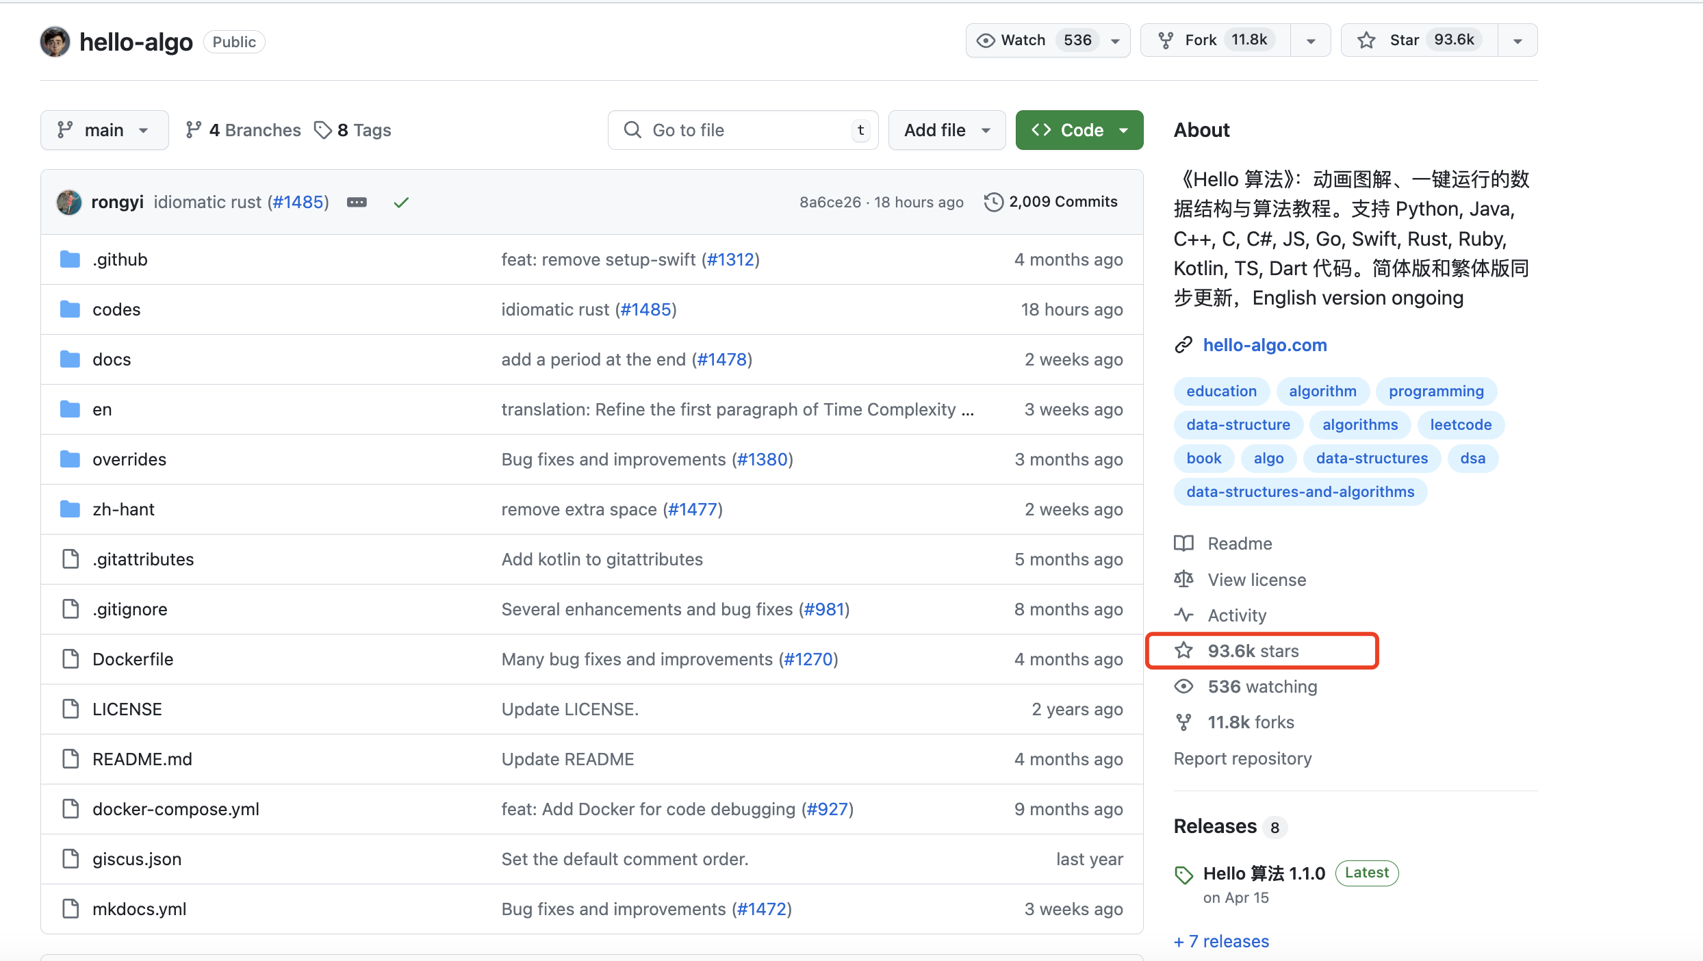Expand the Add file dropdown
This screenshot has width=1703, height=961.
[x=946, y=130]
